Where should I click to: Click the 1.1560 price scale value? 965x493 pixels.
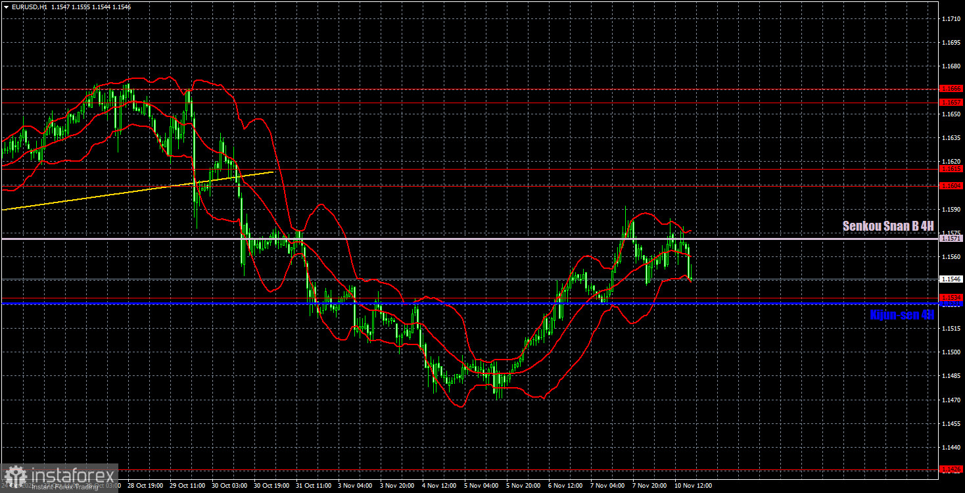(951, 257)
